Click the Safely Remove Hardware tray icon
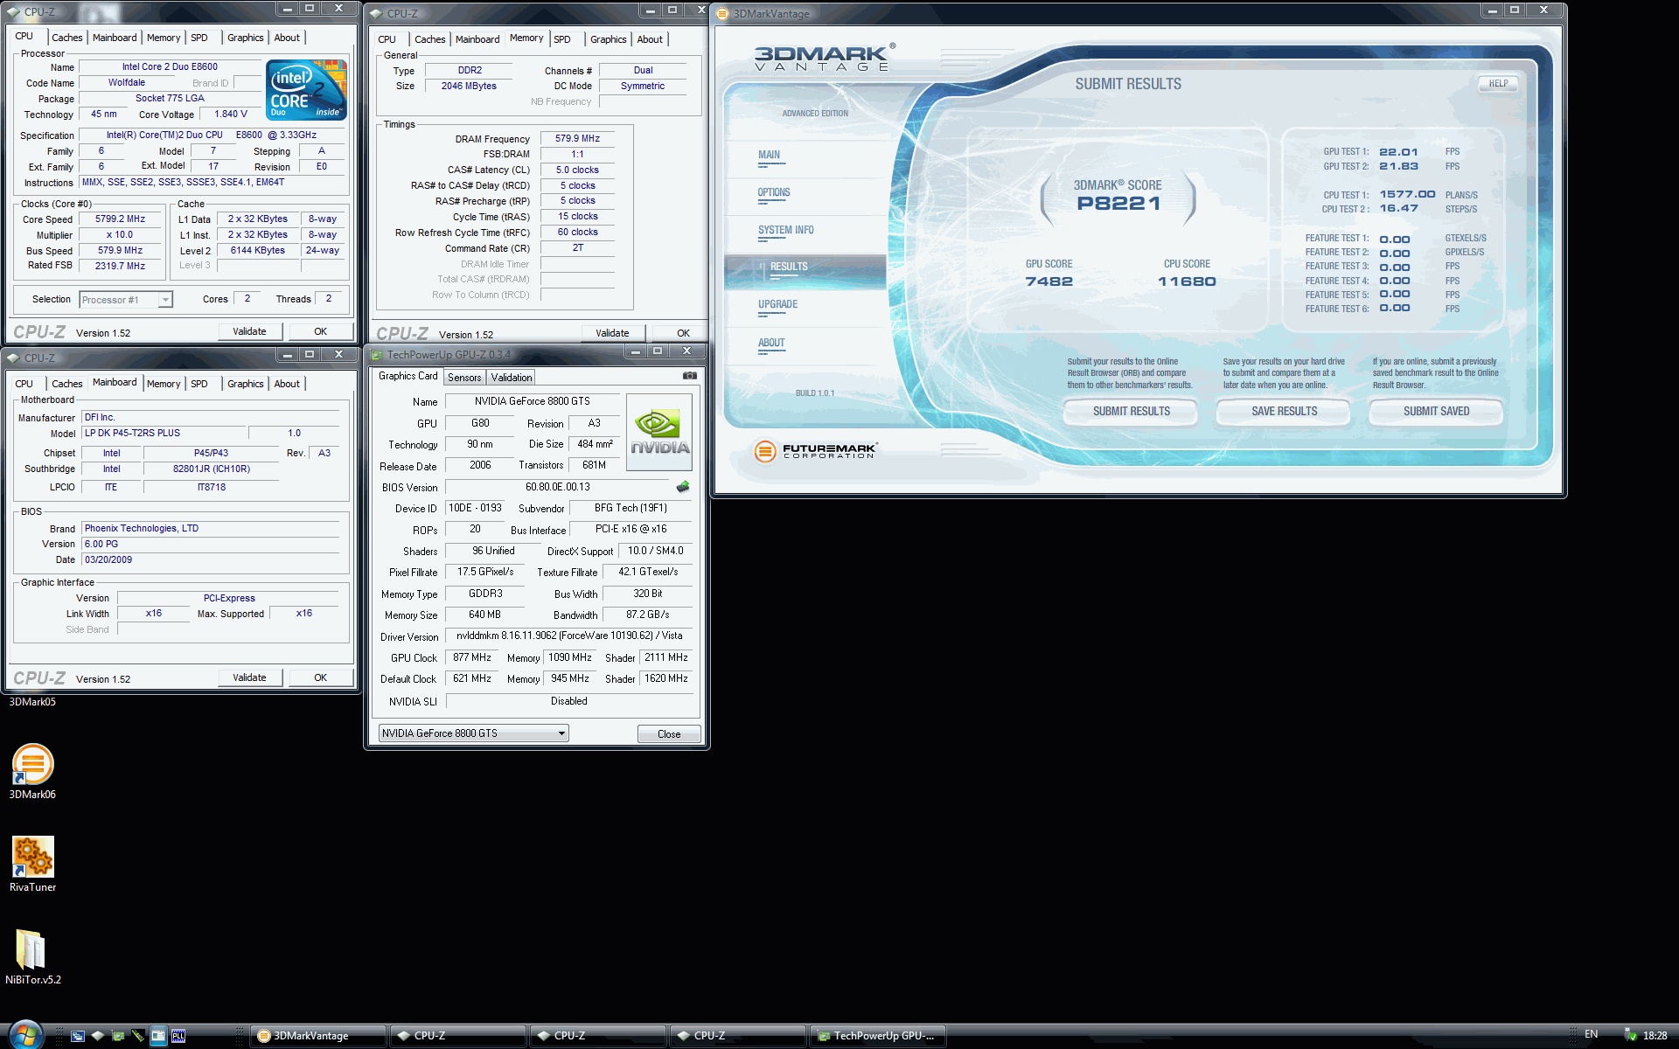 pyautogui.click(x=1630, y=1036)
